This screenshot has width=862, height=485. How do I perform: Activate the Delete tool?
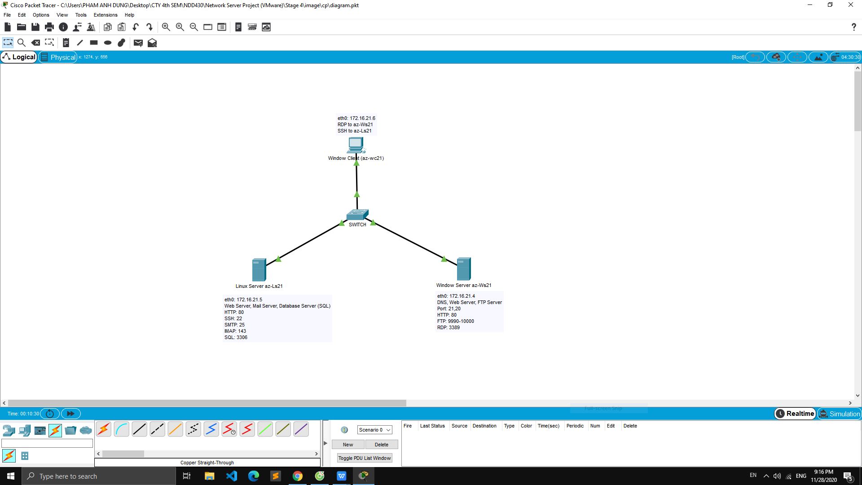coord(35,43)
